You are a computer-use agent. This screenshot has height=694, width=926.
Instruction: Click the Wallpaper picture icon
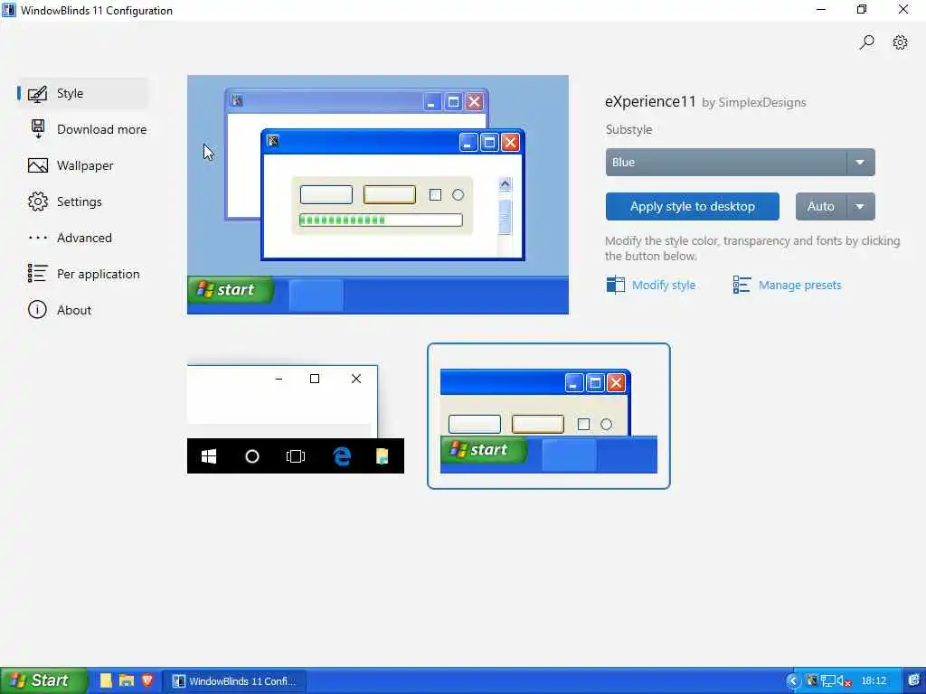(38, 166)
